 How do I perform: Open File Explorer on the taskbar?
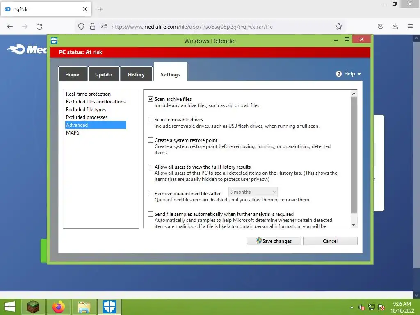click(x=84, y=307)
